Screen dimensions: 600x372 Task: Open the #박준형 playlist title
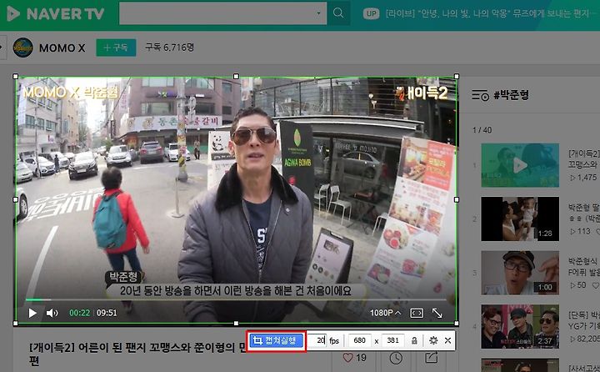click(x=511, y=94)
